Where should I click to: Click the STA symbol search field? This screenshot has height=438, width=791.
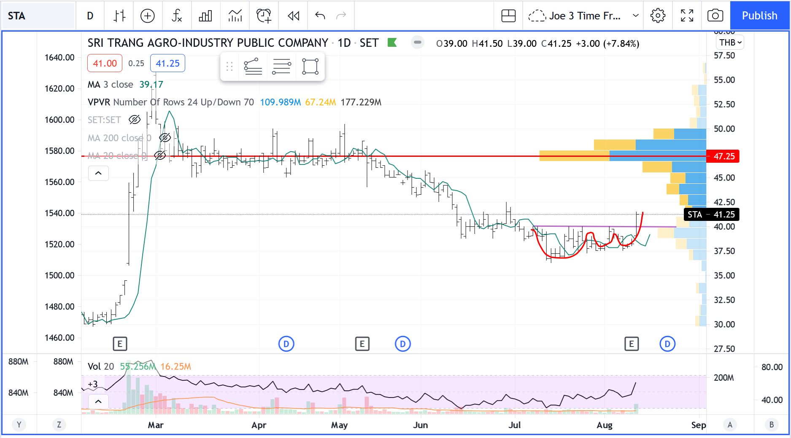tap(38, 16)
